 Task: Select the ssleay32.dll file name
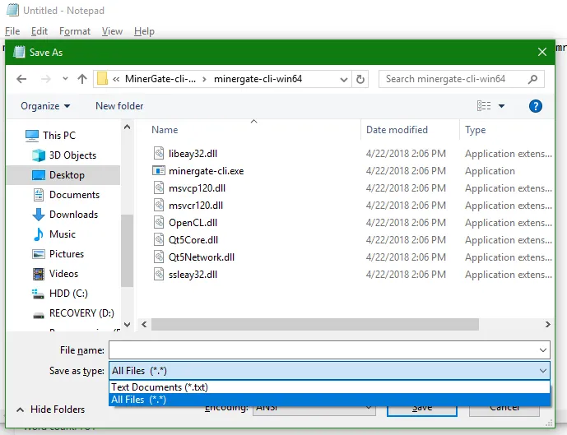193,275
